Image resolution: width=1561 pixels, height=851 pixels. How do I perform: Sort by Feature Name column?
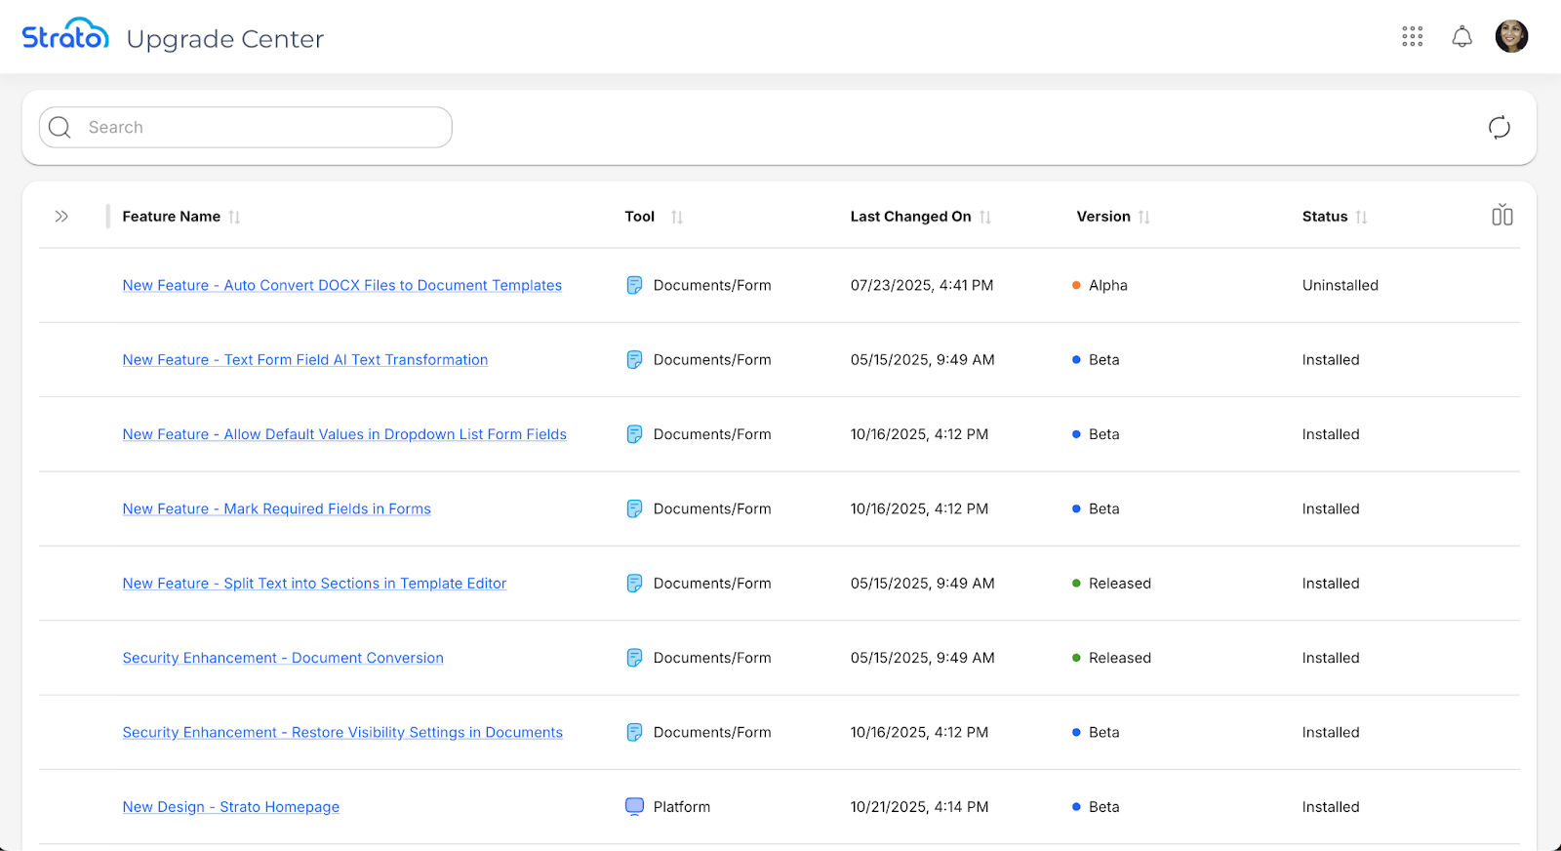(234, 218)
